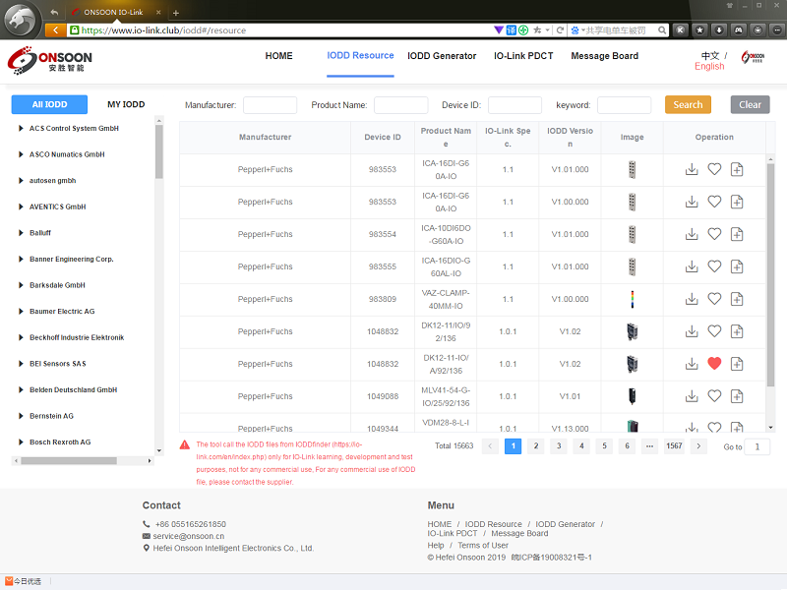Click the vertical scrollbar of the manufacturer tree
The width and height of the screenshot is (787, 590).
pyautogui.click(x=159, y=151)
